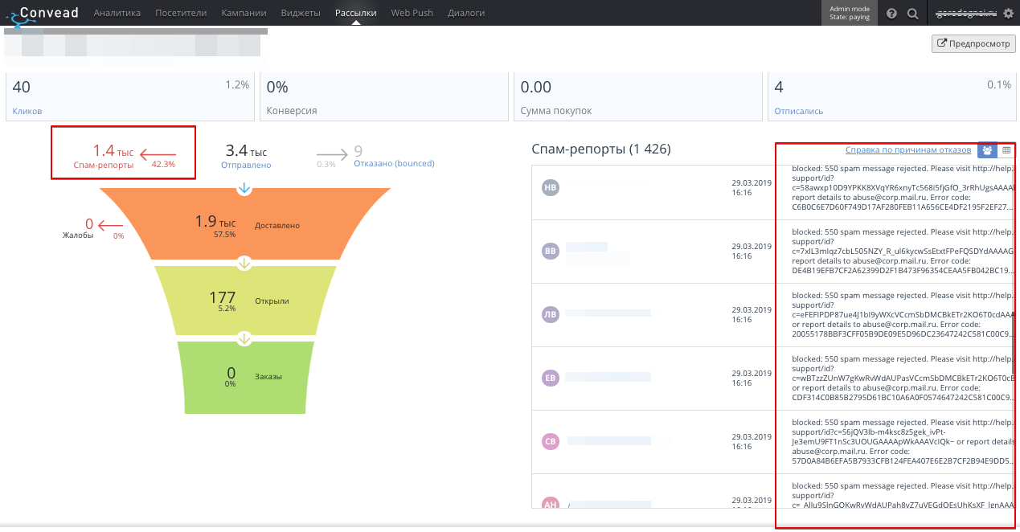1020x532 pixels.
Task: Click the arrow between Доставлено and Открыли
Action: click(x=244, y=264)
